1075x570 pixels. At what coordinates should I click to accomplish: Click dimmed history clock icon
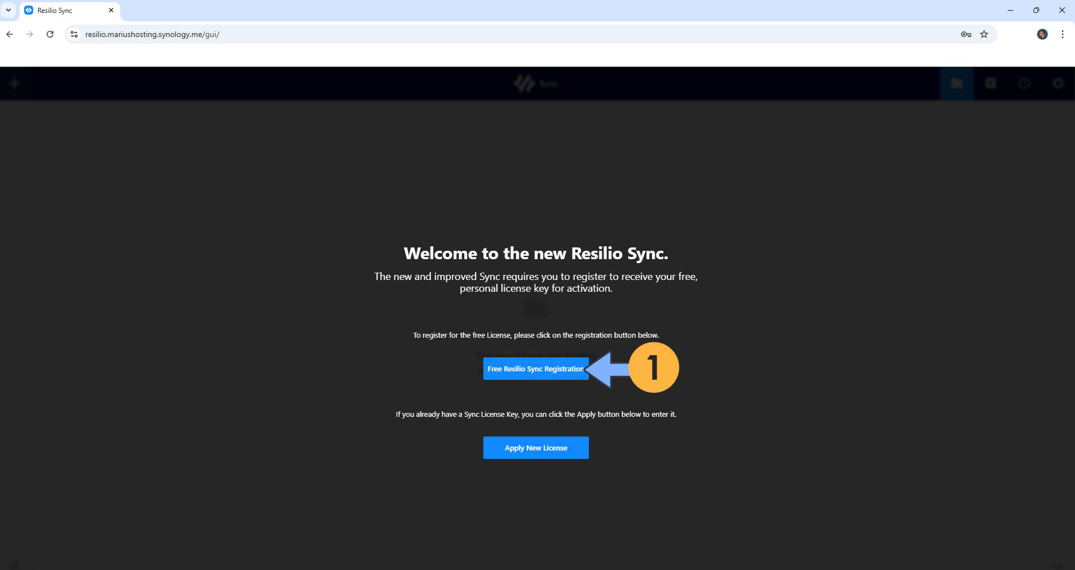[1024, 84]
